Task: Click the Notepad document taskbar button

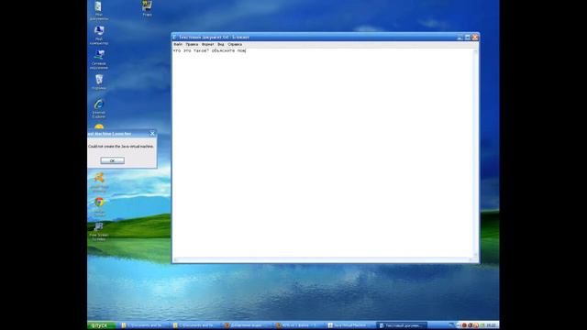Action: 402,325
